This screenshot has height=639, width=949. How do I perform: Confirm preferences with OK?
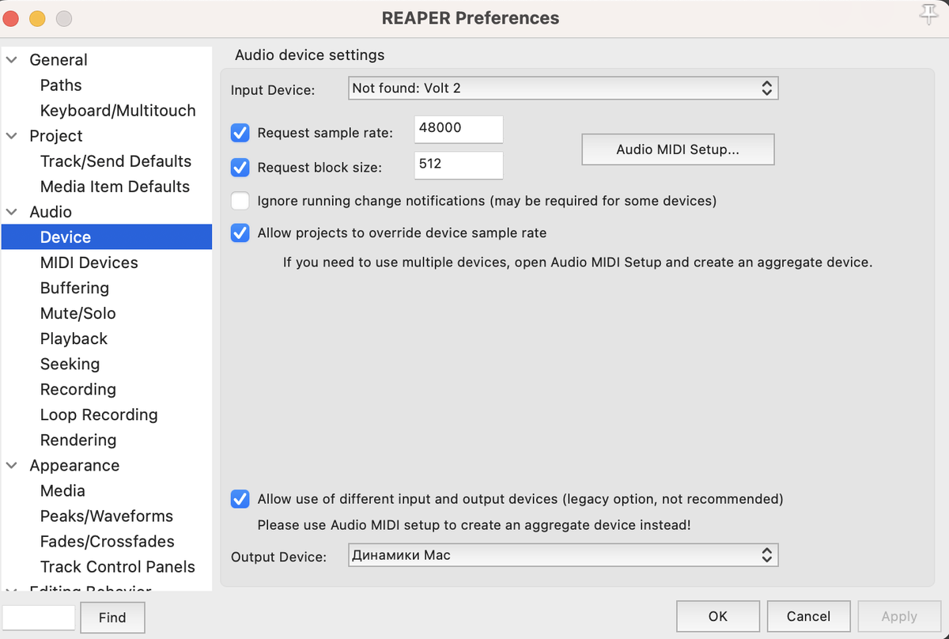(x=718, y=616)
